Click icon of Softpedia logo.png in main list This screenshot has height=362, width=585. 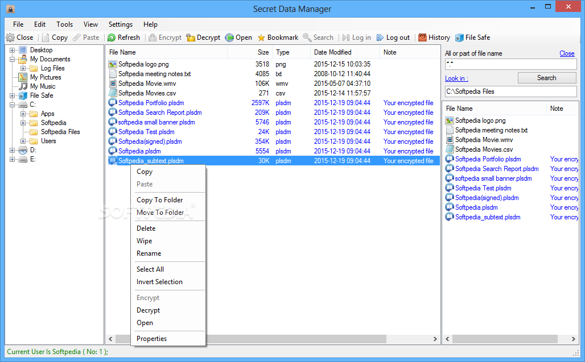click(x=113, y=64)
